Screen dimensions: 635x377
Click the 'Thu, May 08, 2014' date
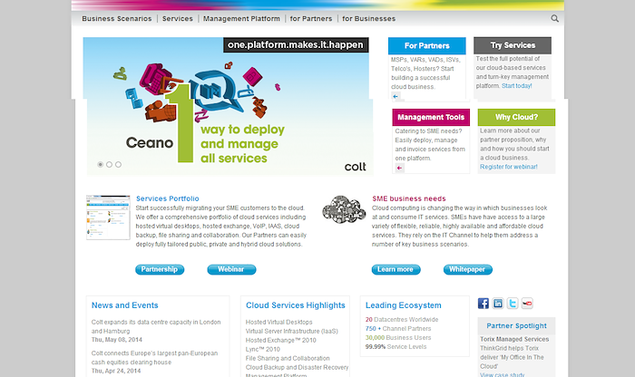coord(117,340)
